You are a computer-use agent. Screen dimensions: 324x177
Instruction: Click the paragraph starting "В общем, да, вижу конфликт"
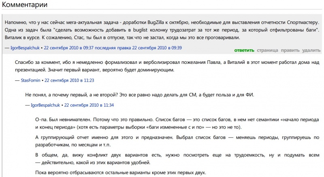point(177,159)
